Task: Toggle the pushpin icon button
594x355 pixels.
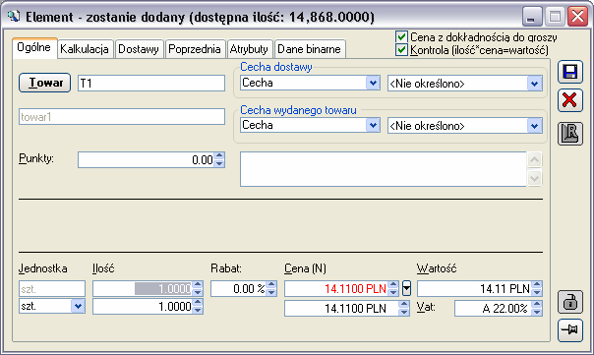Action: 569,330
